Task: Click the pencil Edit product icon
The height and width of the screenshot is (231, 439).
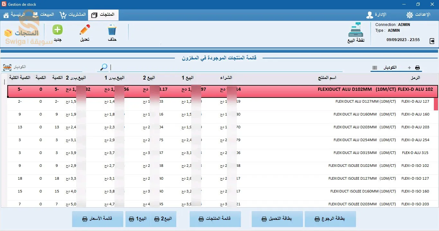Action: [85, 30]
